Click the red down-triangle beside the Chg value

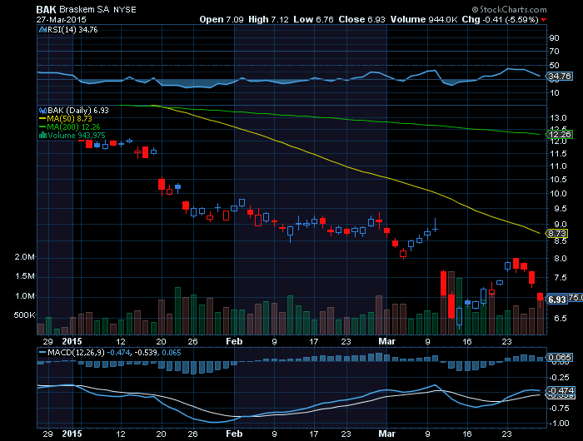(x=543, y=20)
